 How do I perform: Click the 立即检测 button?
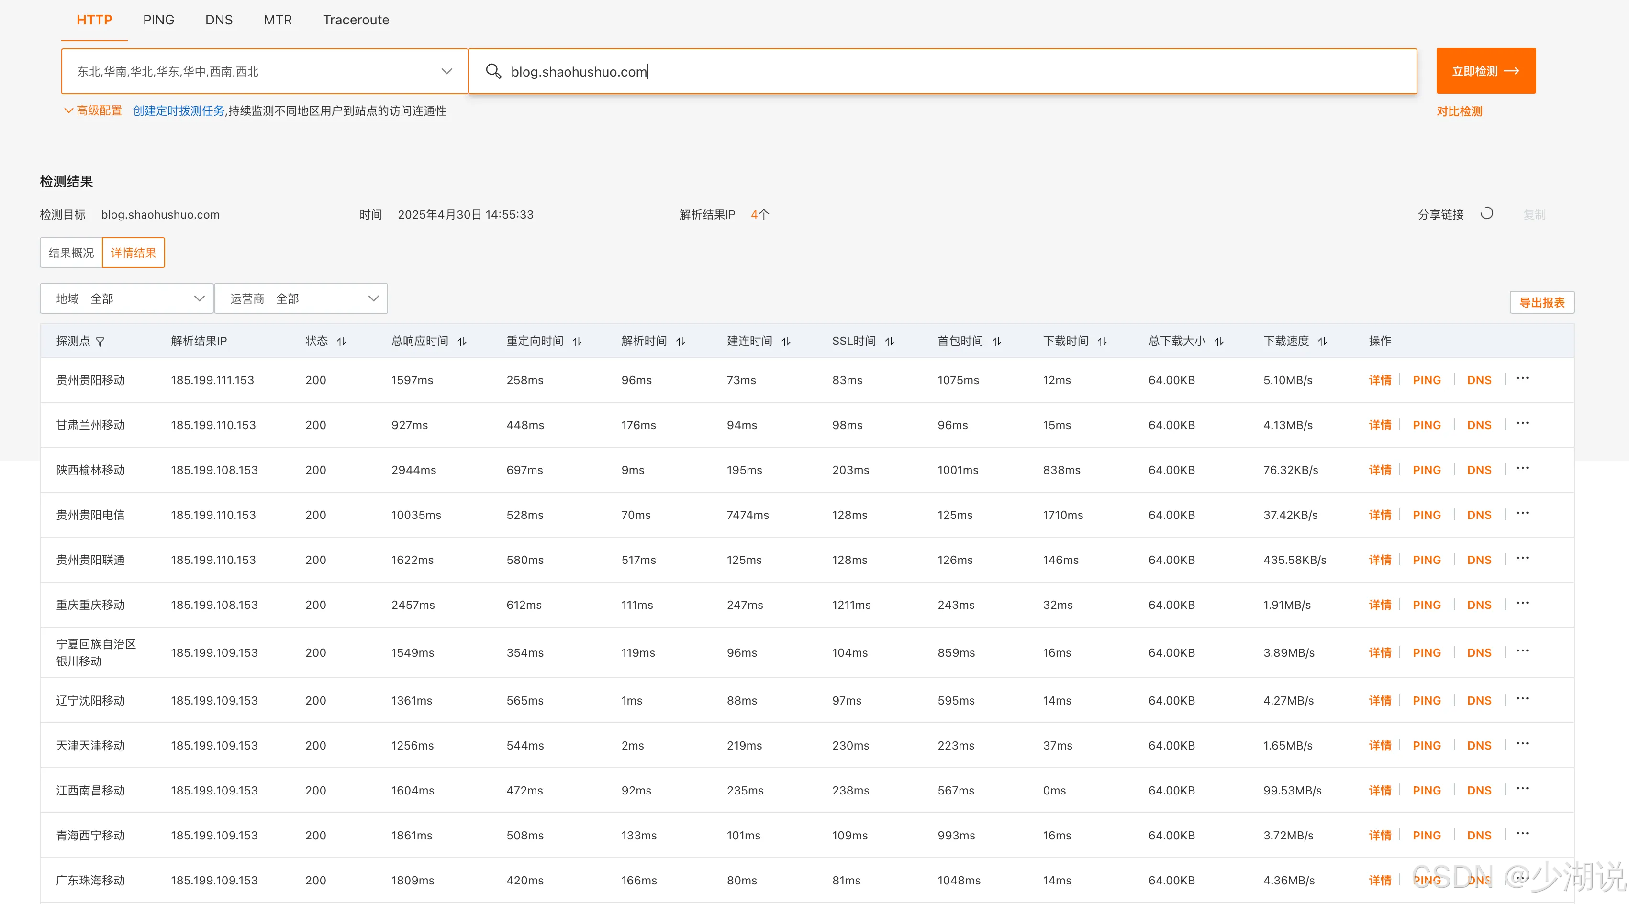tap(1485, 71)
